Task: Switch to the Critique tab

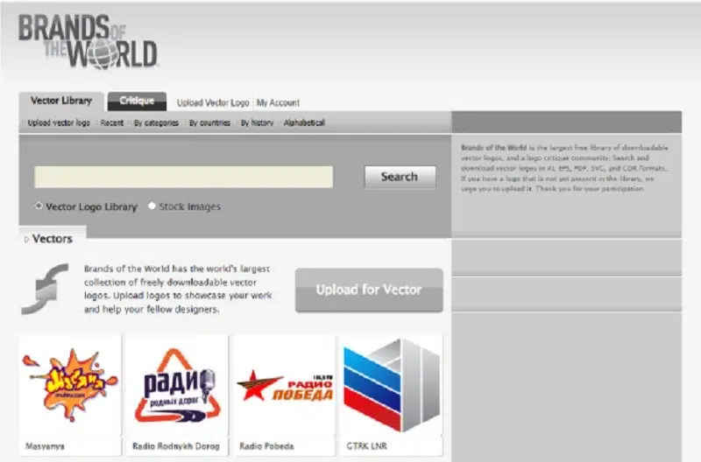Action: [137, 101]
